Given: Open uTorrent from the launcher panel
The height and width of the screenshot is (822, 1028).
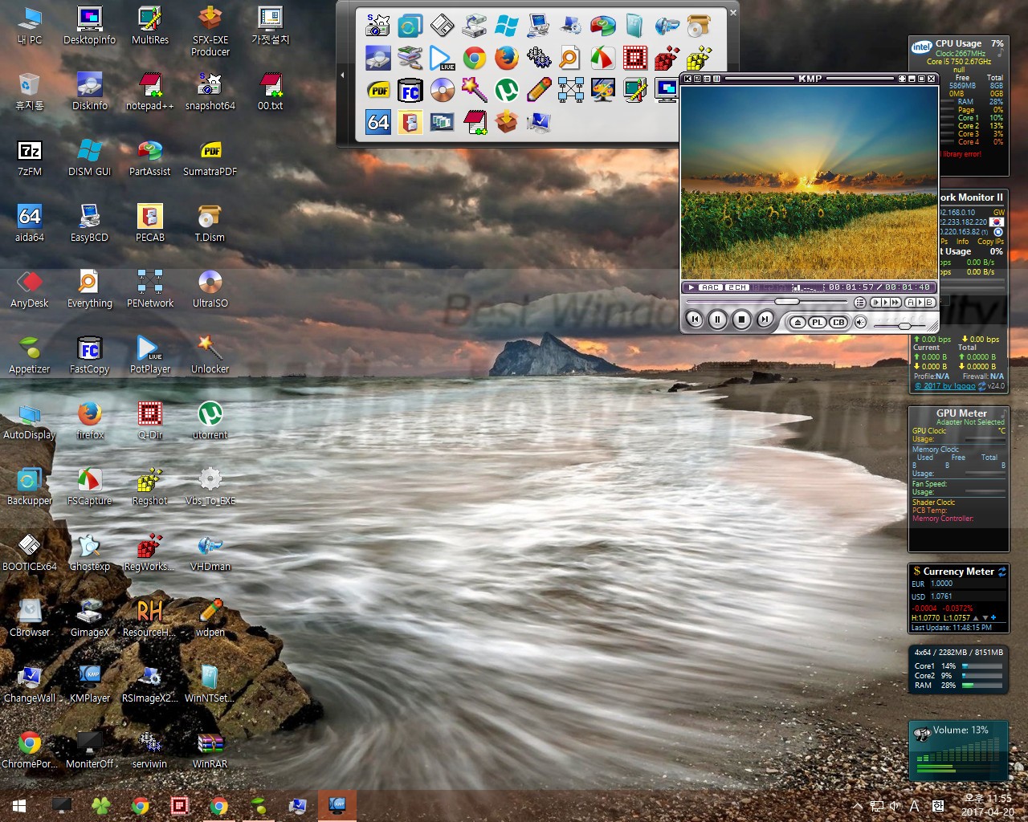Looking at the screenshot, I should click(507, 90).
